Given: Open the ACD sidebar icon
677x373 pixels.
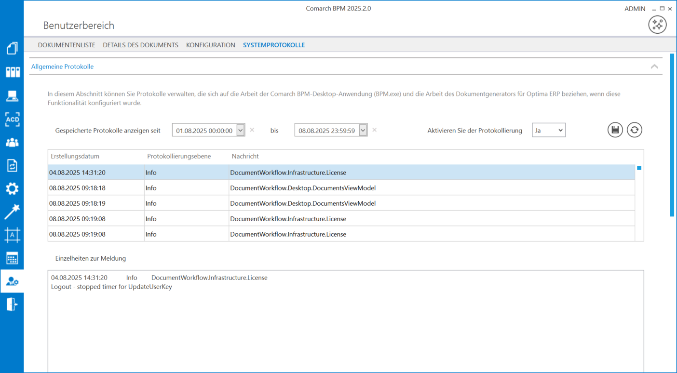Looking at the screenshot, I should (x=12, y=119).
